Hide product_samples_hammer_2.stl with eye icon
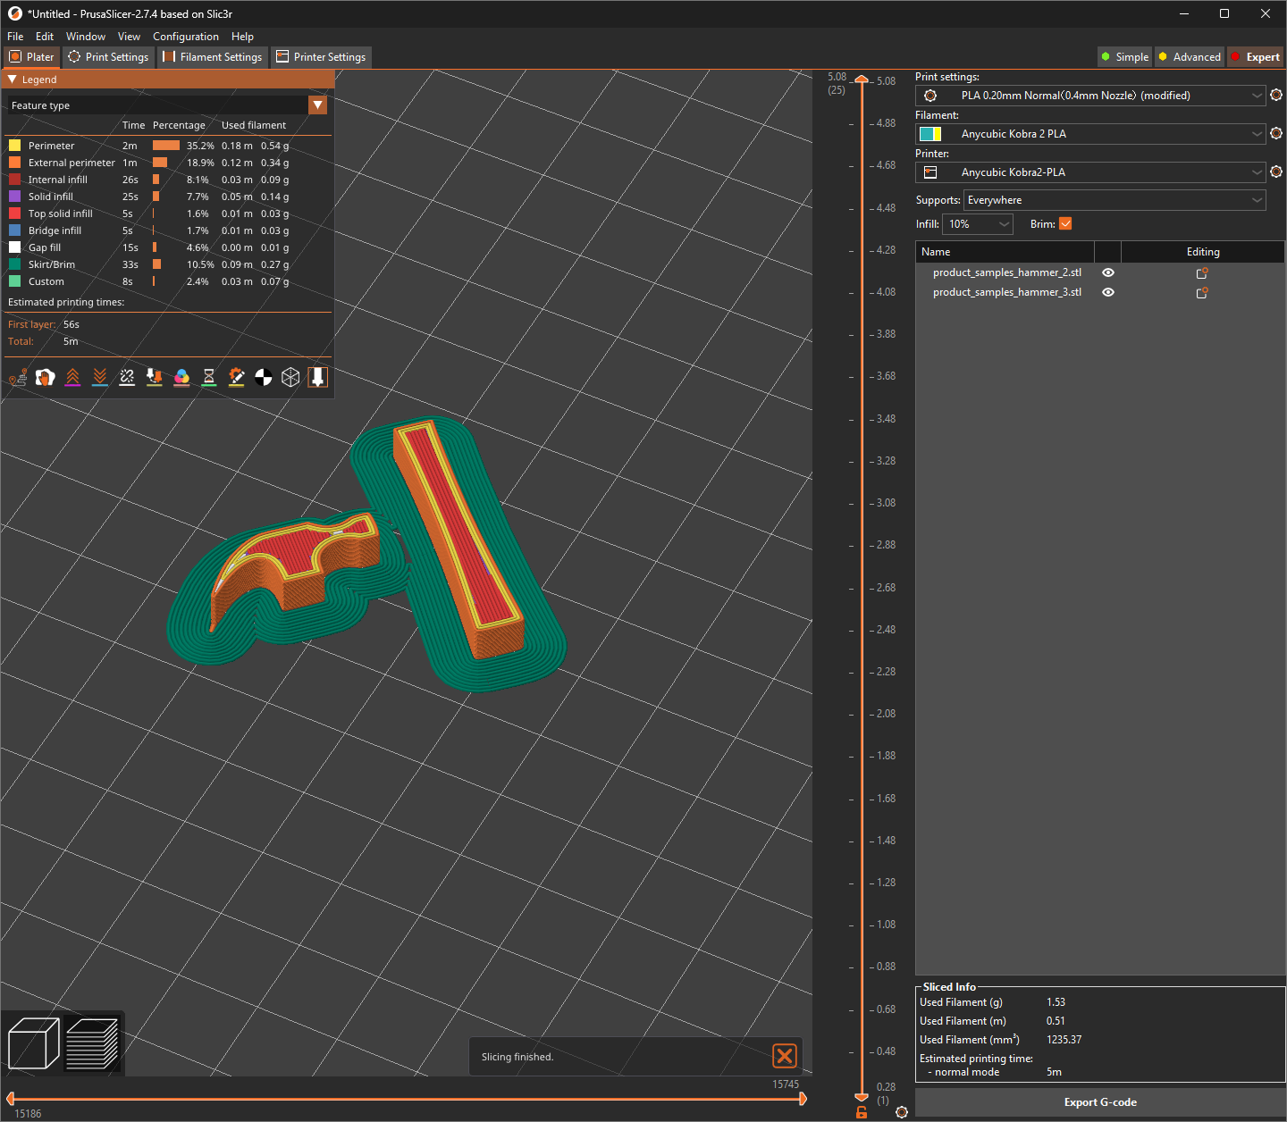 1108,272
